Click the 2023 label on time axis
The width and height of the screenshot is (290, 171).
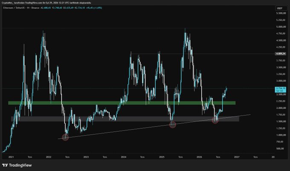[x=86, y=157]
